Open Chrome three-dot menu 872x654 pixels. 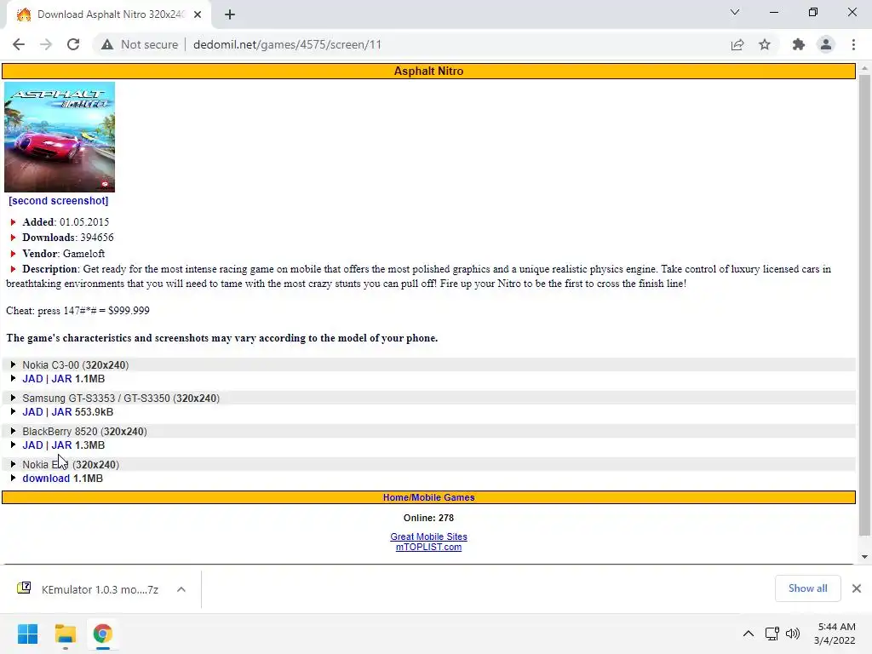click(853, 44)
